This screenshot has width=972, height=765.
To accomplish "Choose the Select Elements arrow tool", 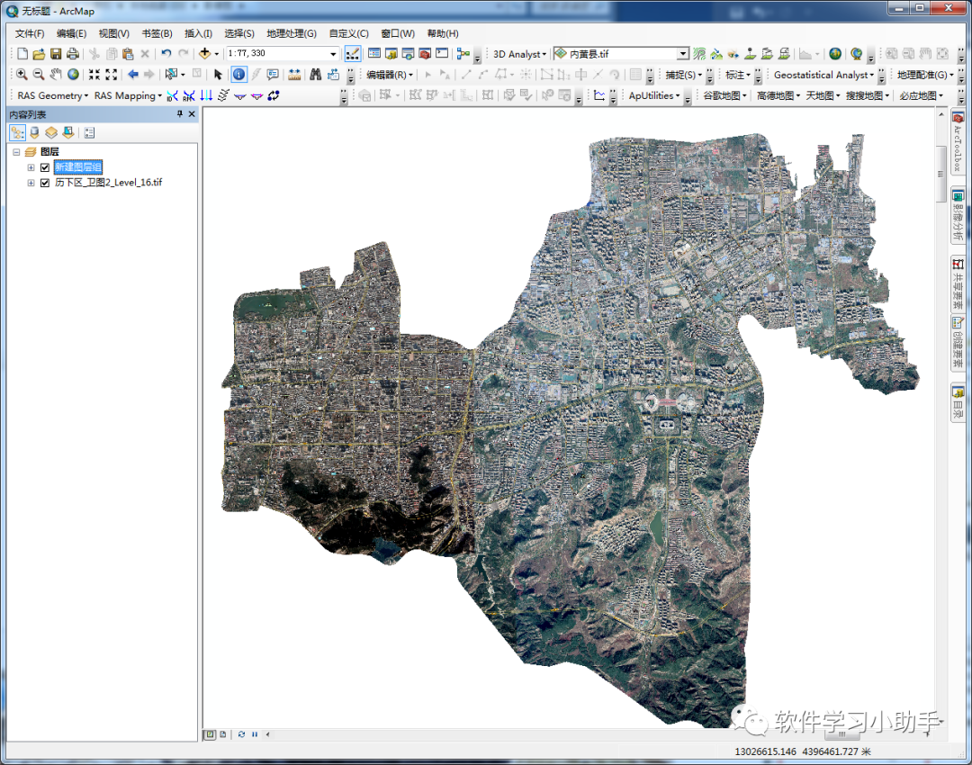I will (218, 75).
